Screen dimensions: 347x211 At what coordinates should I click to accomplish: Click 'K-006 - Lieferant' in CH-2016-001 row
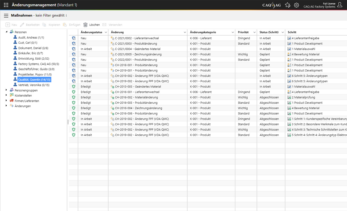tap(201, 92)
